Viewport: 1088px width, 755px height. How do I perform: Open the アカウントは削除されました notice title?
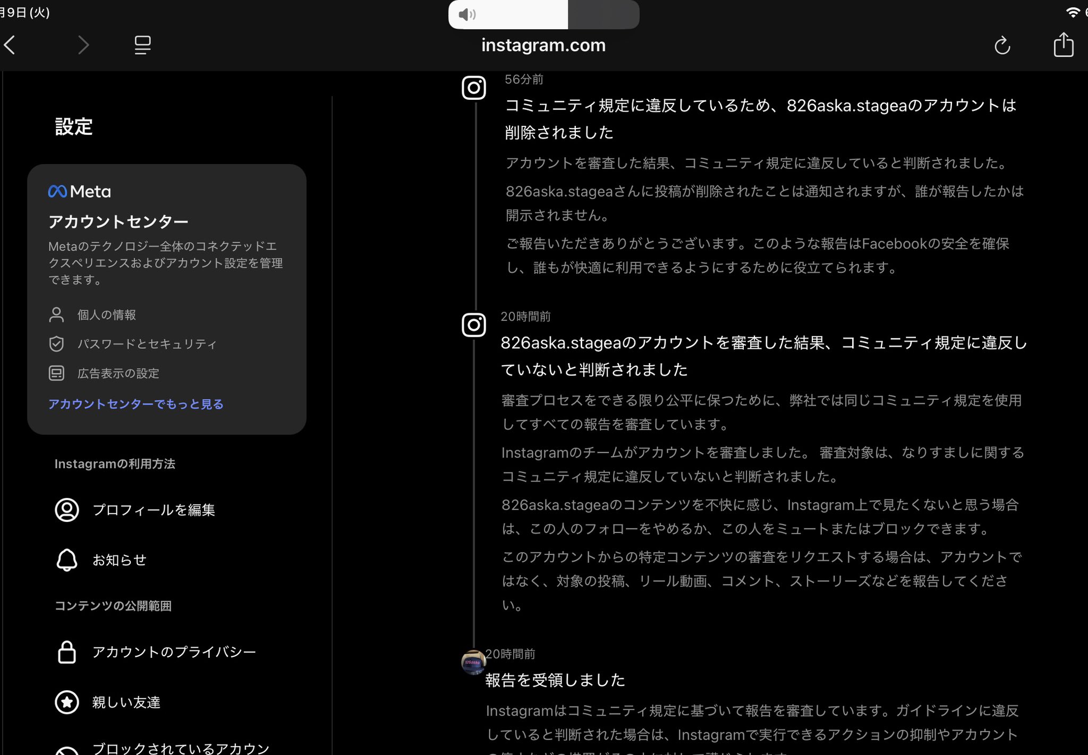pos(760,118)
